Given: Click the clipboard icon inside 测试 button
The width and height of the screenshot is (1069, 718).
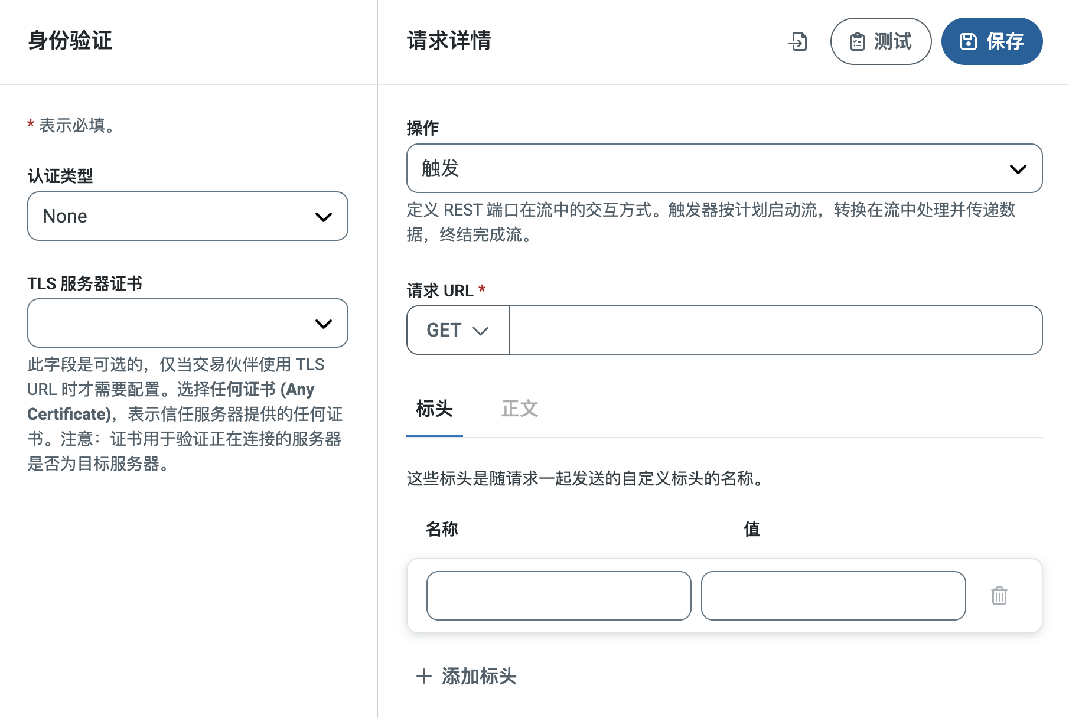Looking at the screenshot, I should [x=857, y=42].
